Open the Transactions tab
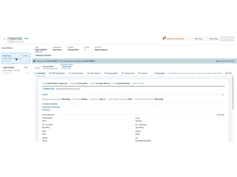237x177 pixels. click(x=128, y=73)
